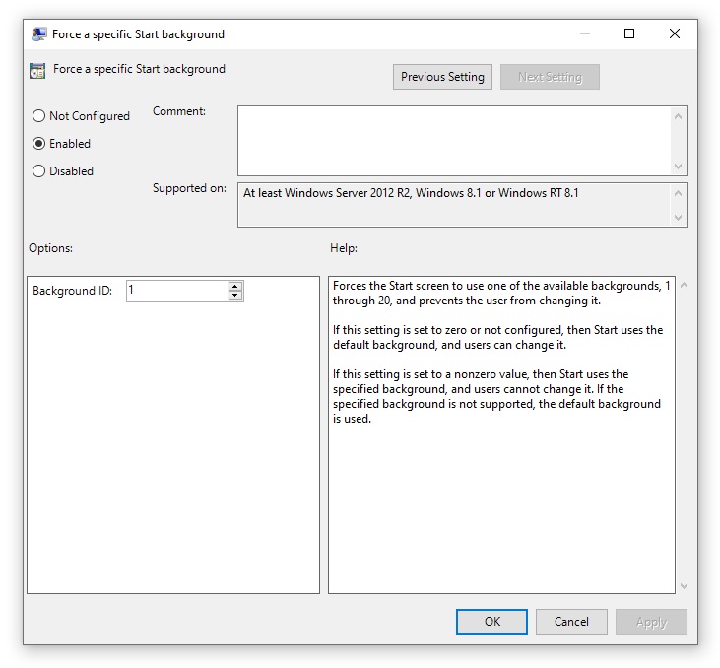Click the Help panel scrollbar up arrow
The height and width of the screenshot is (668, 720).
pyautogui.click(x=685, y=286)
